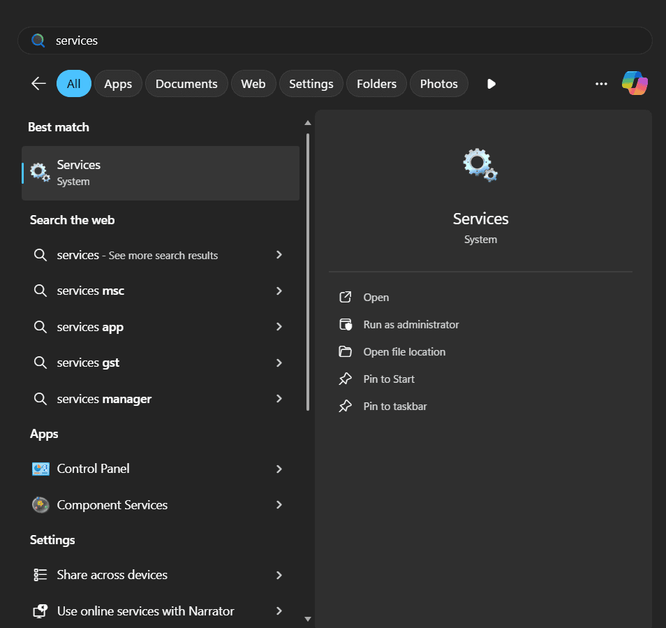The image size is (666, 628).
Task: Open the three-dots more options menu
Action: coord(601,84)
